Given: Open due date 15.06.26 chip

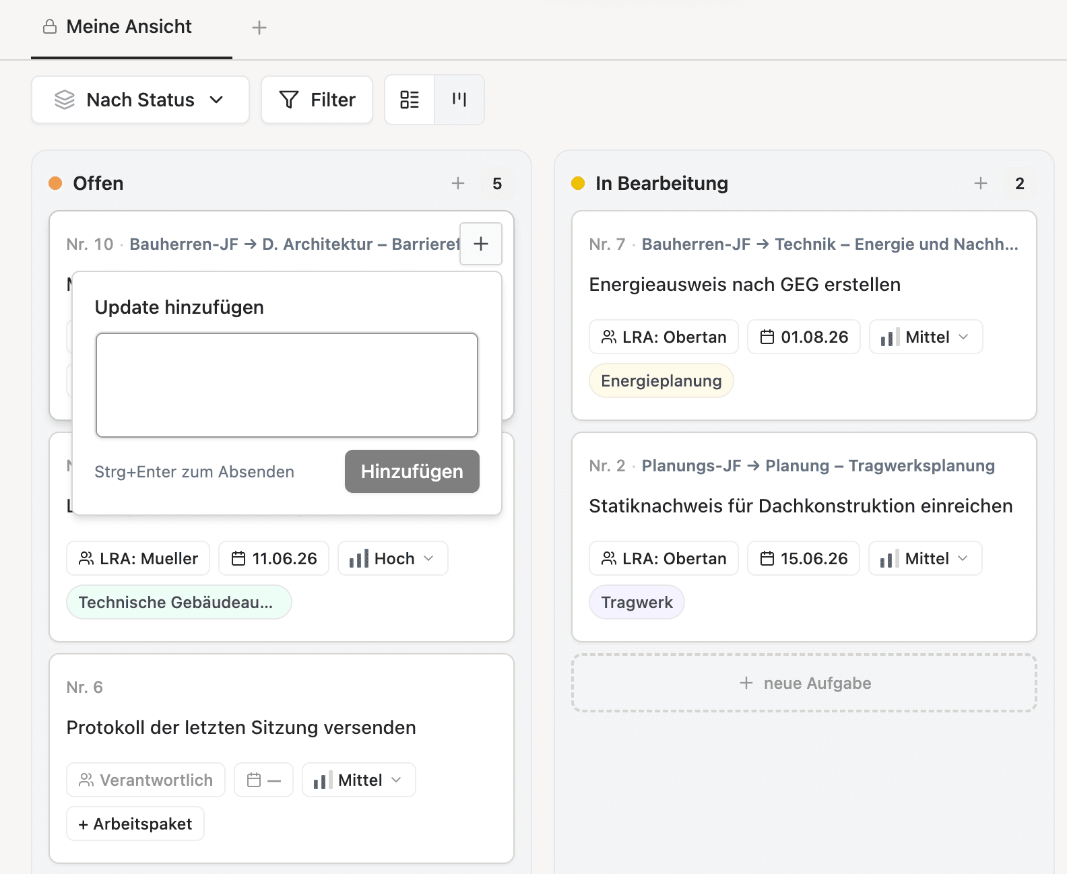Looking at the screenshot, I should (x=804, y=558).
